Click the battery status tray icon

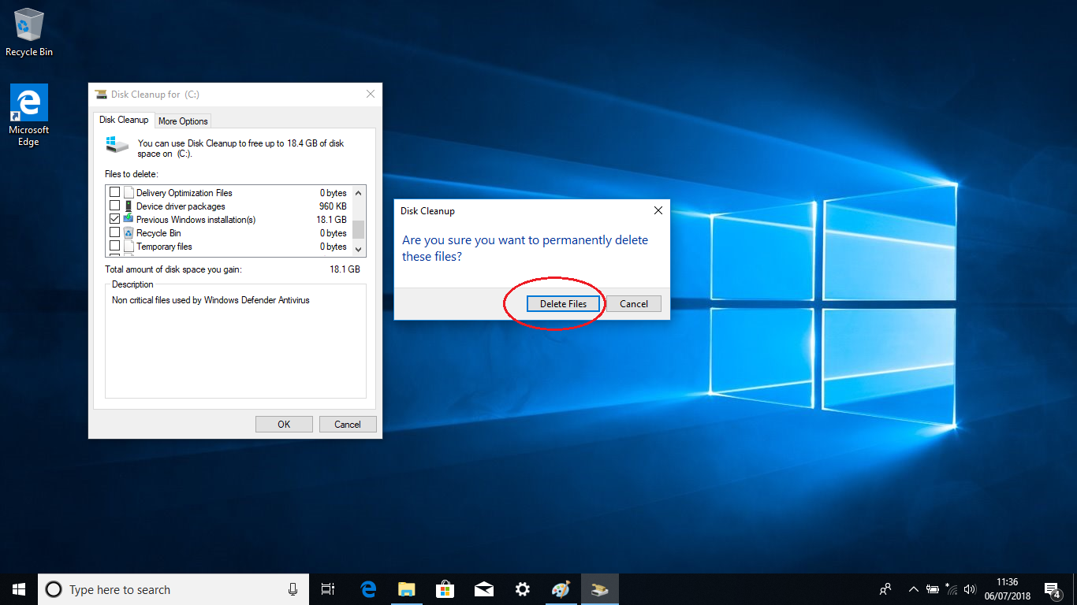pyautogui.click(x=933, y=589)
